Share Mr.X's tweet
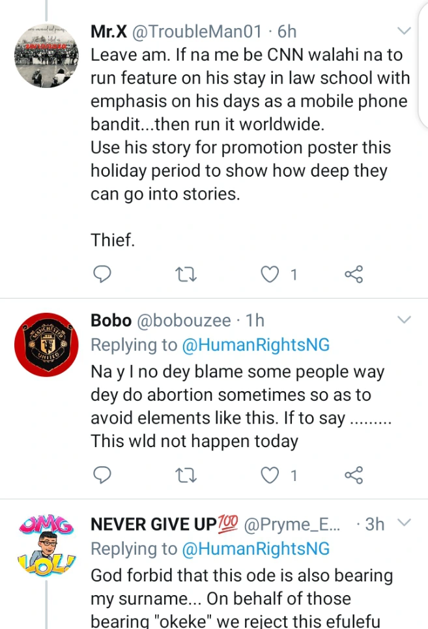The image size is (428, 629). [353, 274]
